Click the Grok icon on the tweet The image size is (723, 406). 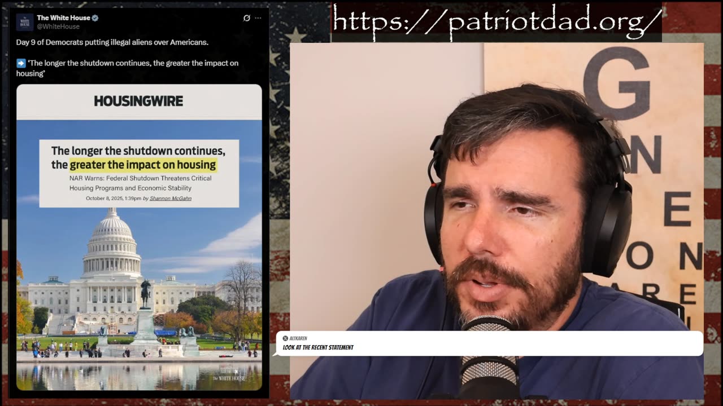[x=247, y=18]
